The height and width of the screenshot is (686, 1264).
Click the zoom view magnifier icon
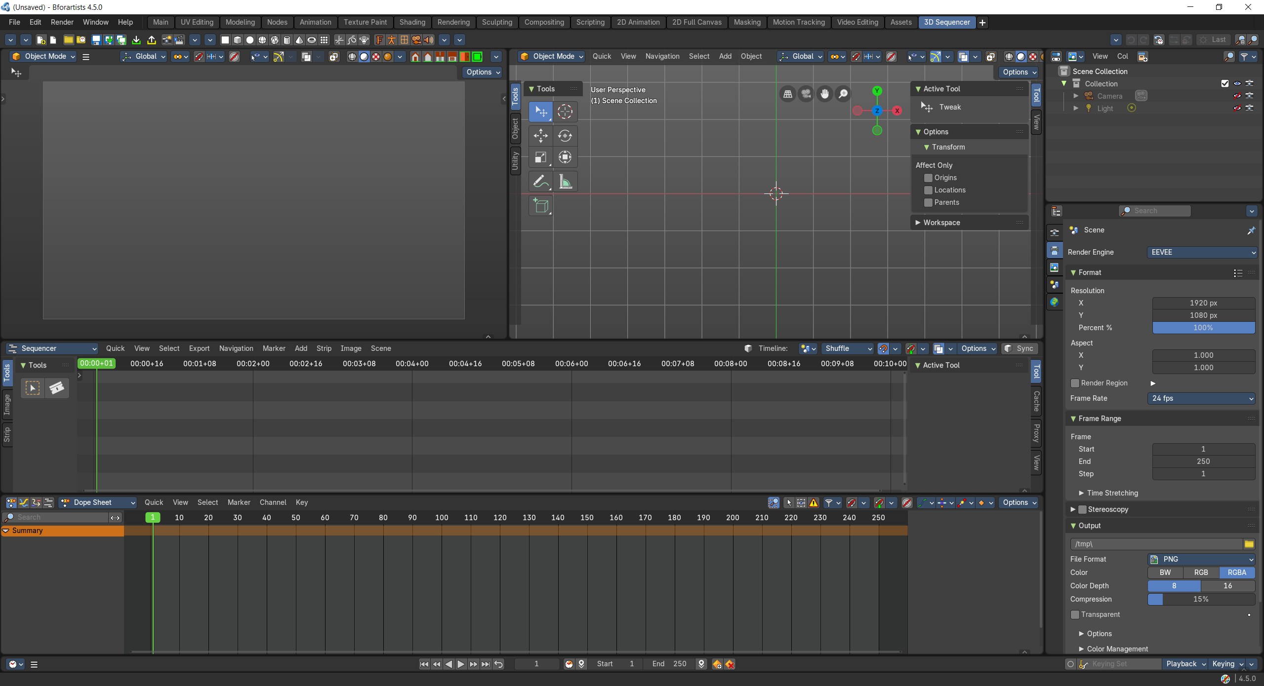[x=843, y=94]
